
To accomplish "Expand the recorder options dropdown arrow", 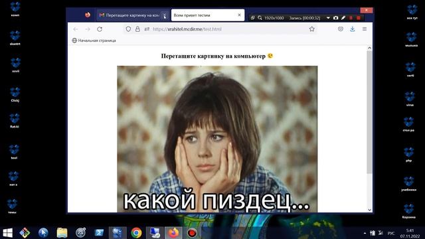I will tap(328, 18).
